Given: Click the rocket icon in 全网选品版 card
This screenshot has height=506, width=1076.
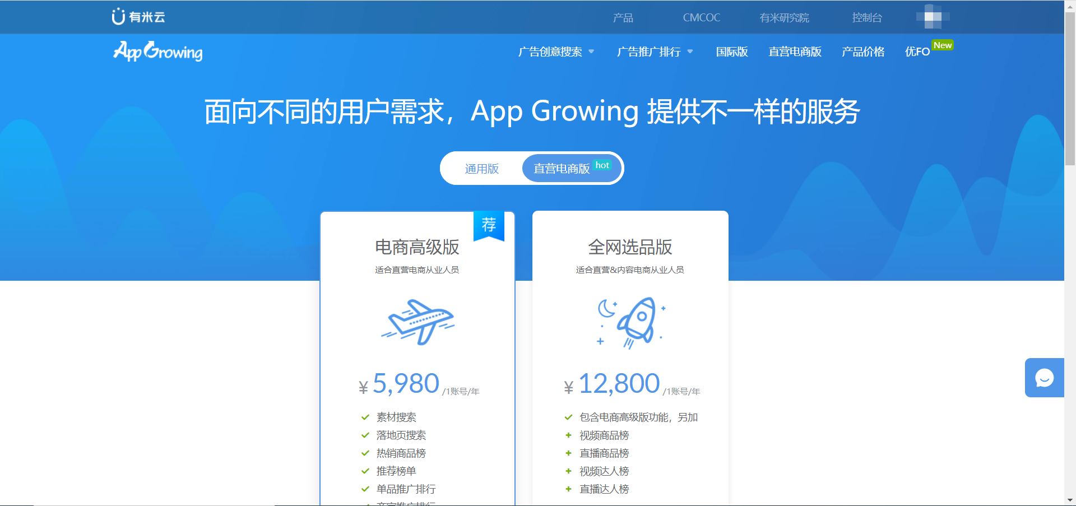Looking at the screenshot, I should click(631, 323).
